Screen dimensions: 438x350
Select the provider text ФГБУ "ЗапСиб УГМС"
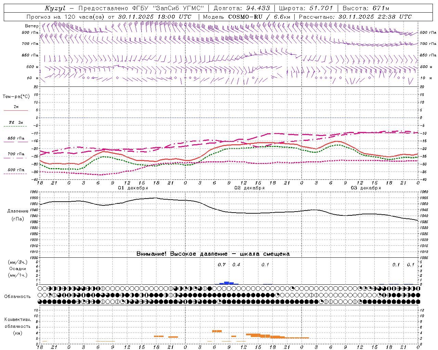pyautogui.click(x=168, y=8)
